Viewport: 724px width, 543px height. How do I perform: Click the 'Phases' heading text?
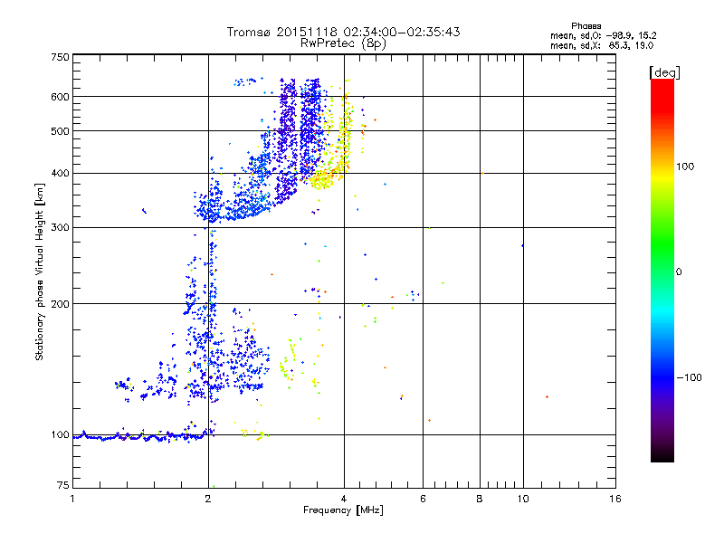point(586,26)
